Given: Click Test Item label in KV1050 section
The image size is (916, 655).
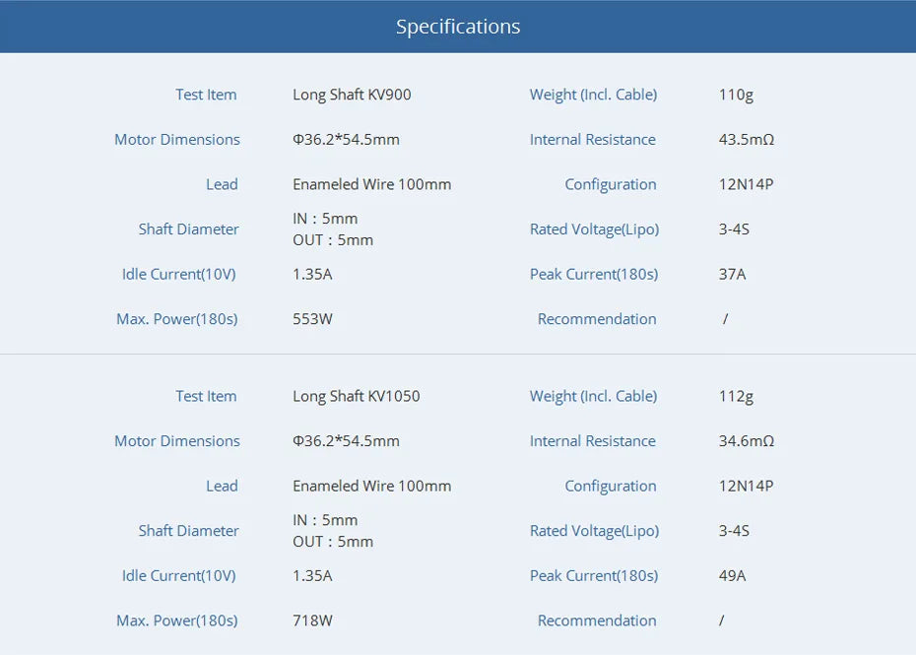Looking at the screenshot, I should point(206,396).
